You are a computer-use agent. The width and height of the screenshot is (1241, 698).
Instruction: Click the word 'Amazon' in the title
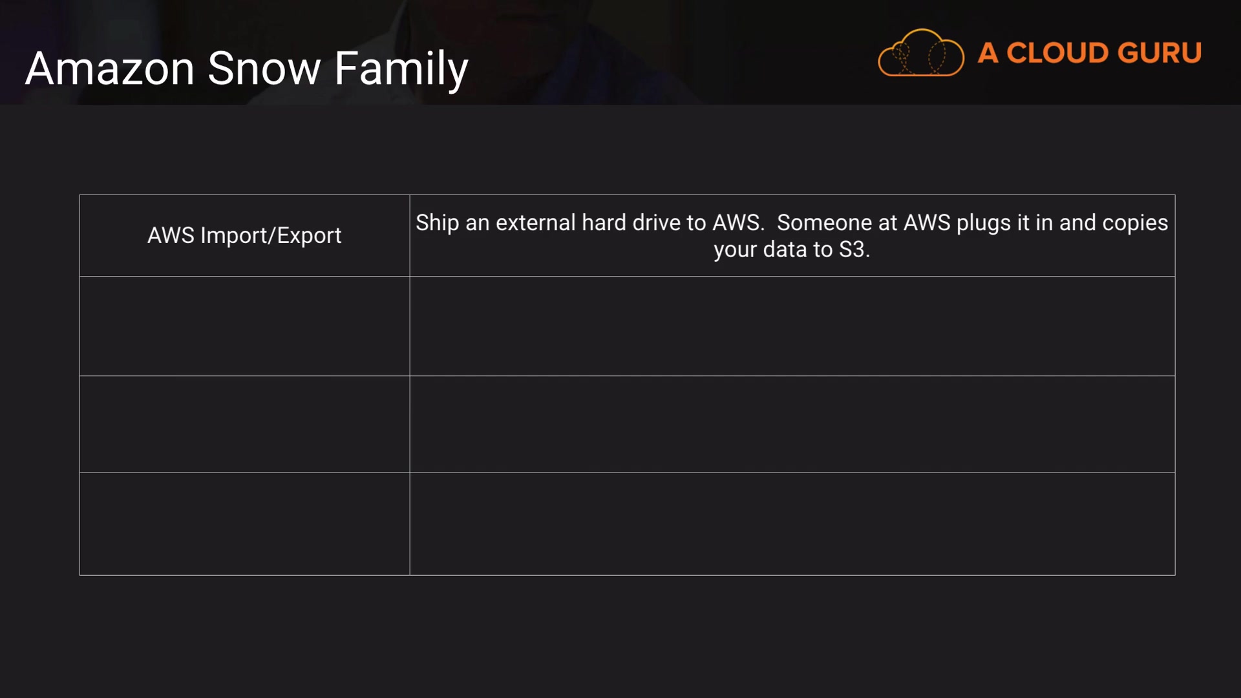[110, 69]
